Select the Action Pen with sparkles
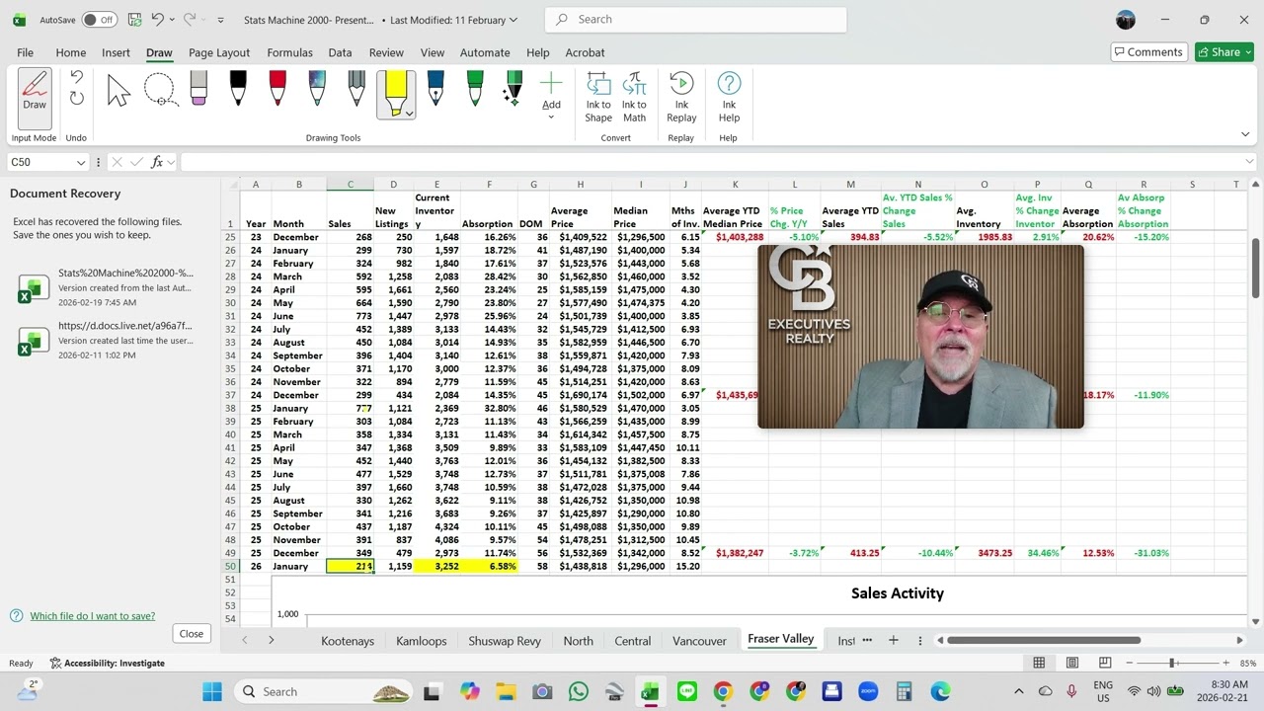Viewport: 1264px width, 711px height. click(x=513, y=89)
